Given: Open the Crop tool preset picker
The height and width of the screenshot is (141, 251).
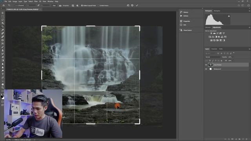Looking at the screenshot, I should (x=9, y=5).
